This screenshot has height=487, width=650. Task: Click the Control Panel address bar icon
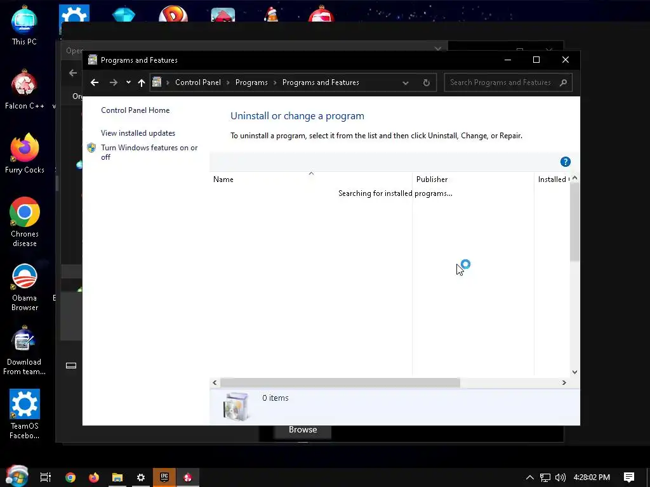tap(157, 82)
